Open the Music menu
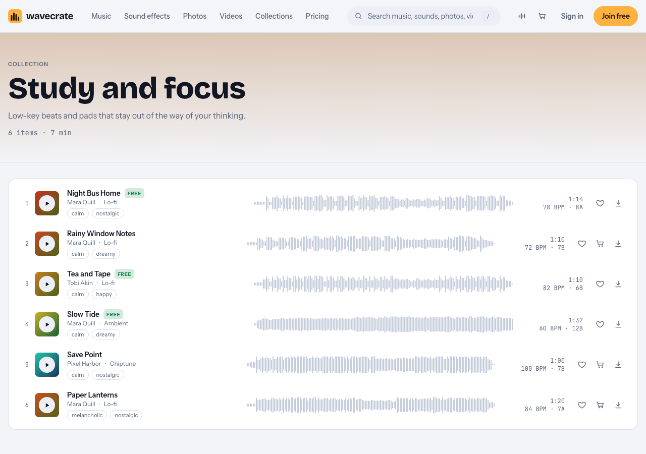This screenshot has height=454, width=646. [x=101, y=16]
